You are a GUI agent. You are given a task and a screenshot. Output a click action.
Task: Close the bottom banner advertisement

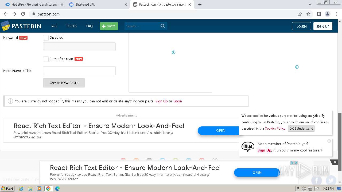[x=335, y=162]
